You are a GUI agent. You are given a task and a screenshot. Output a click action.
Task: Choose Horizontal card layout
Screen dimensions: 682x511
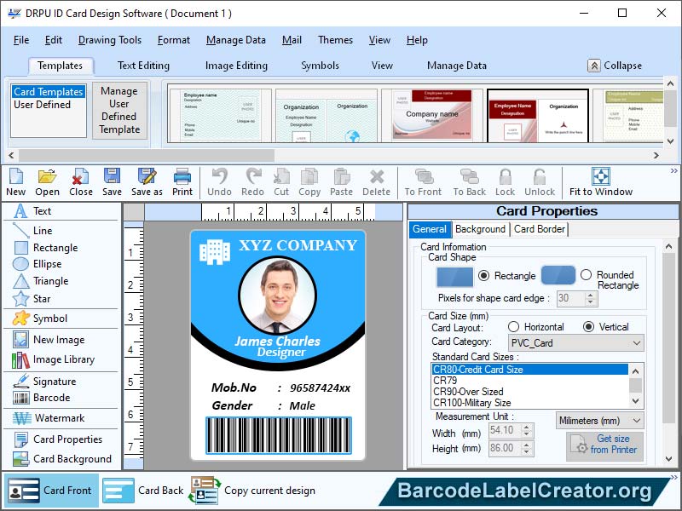pos(513,327)
